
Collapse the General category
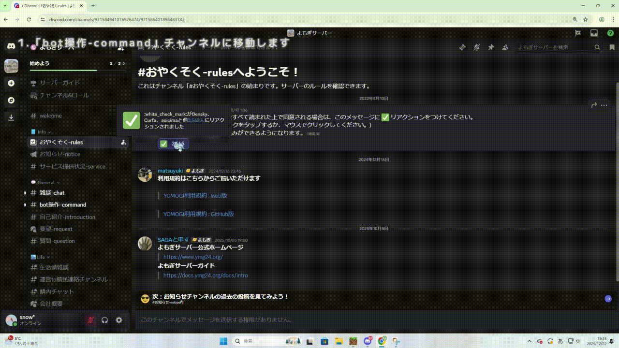coord(45,183)
